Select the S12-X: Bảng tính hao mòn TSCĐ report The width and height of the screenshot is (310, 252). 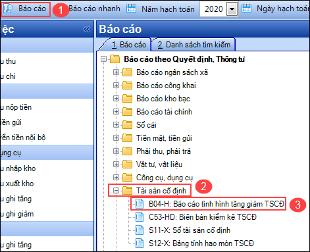[201, 243]
